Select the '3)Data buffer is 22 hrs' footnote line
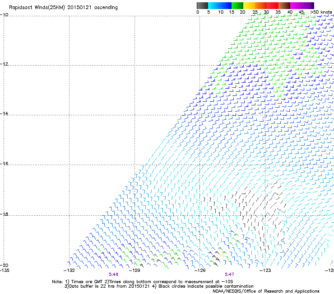Screen dimensions: 334x294 (159, 286)
